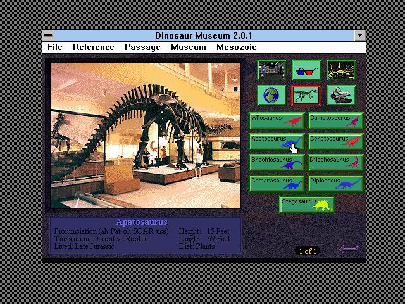The width and height of the screenshot is (405, 304).
Task: Click the 'Length: 69 Feet' text
Action: [x=204, y=239]
